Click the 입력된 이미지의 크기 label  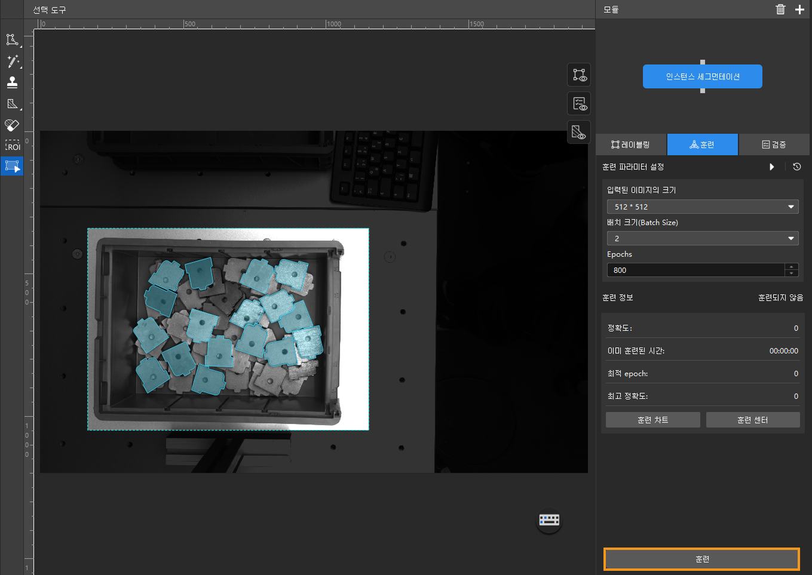[x=641, y=190]
